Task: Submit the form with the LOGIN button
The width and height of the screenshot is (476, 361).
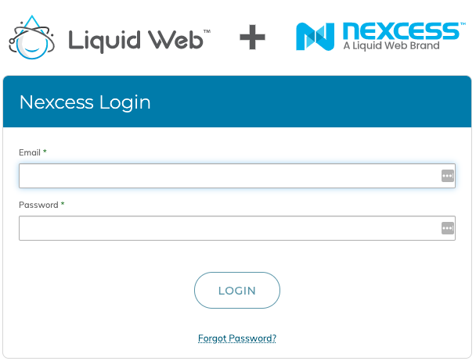Action: tap(237, 291)
